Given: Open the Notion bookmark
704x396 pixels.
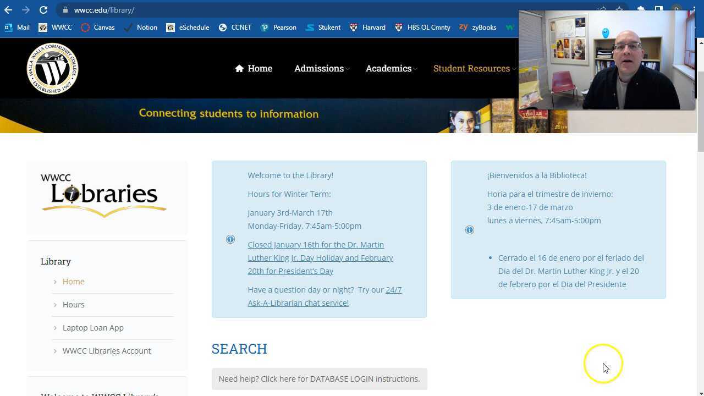Looking at the screenshot, I should coord(141,27).
